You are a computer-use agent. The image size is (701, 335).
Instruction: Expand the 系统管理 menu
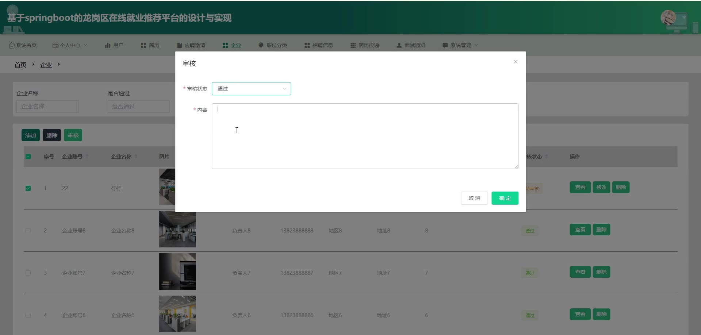(460, 45)
